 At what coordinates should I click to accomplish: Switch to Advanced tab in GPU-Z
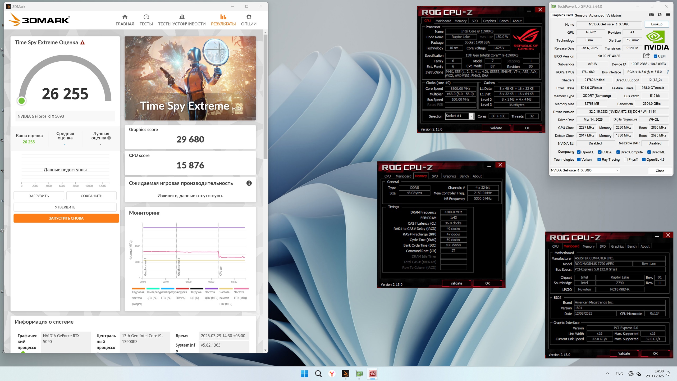point(597,15)
